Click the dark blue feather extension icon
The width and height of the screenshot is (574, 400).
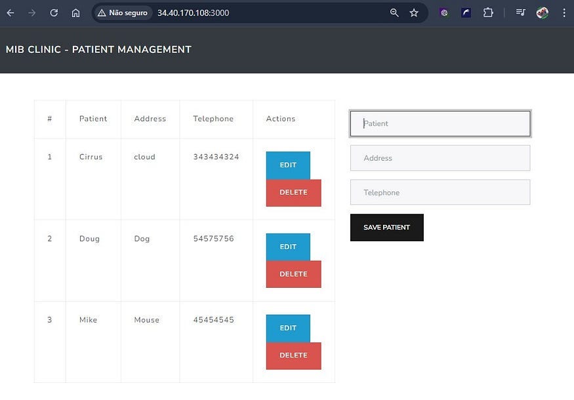[x=466, y=13]
